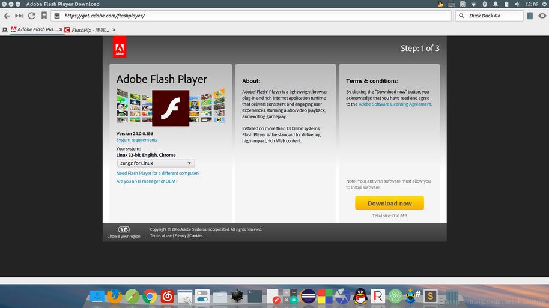Image resolution: width=549 pixels, height=308 pixels.
Task: Click the URL address field
Action: click(252, 16)
